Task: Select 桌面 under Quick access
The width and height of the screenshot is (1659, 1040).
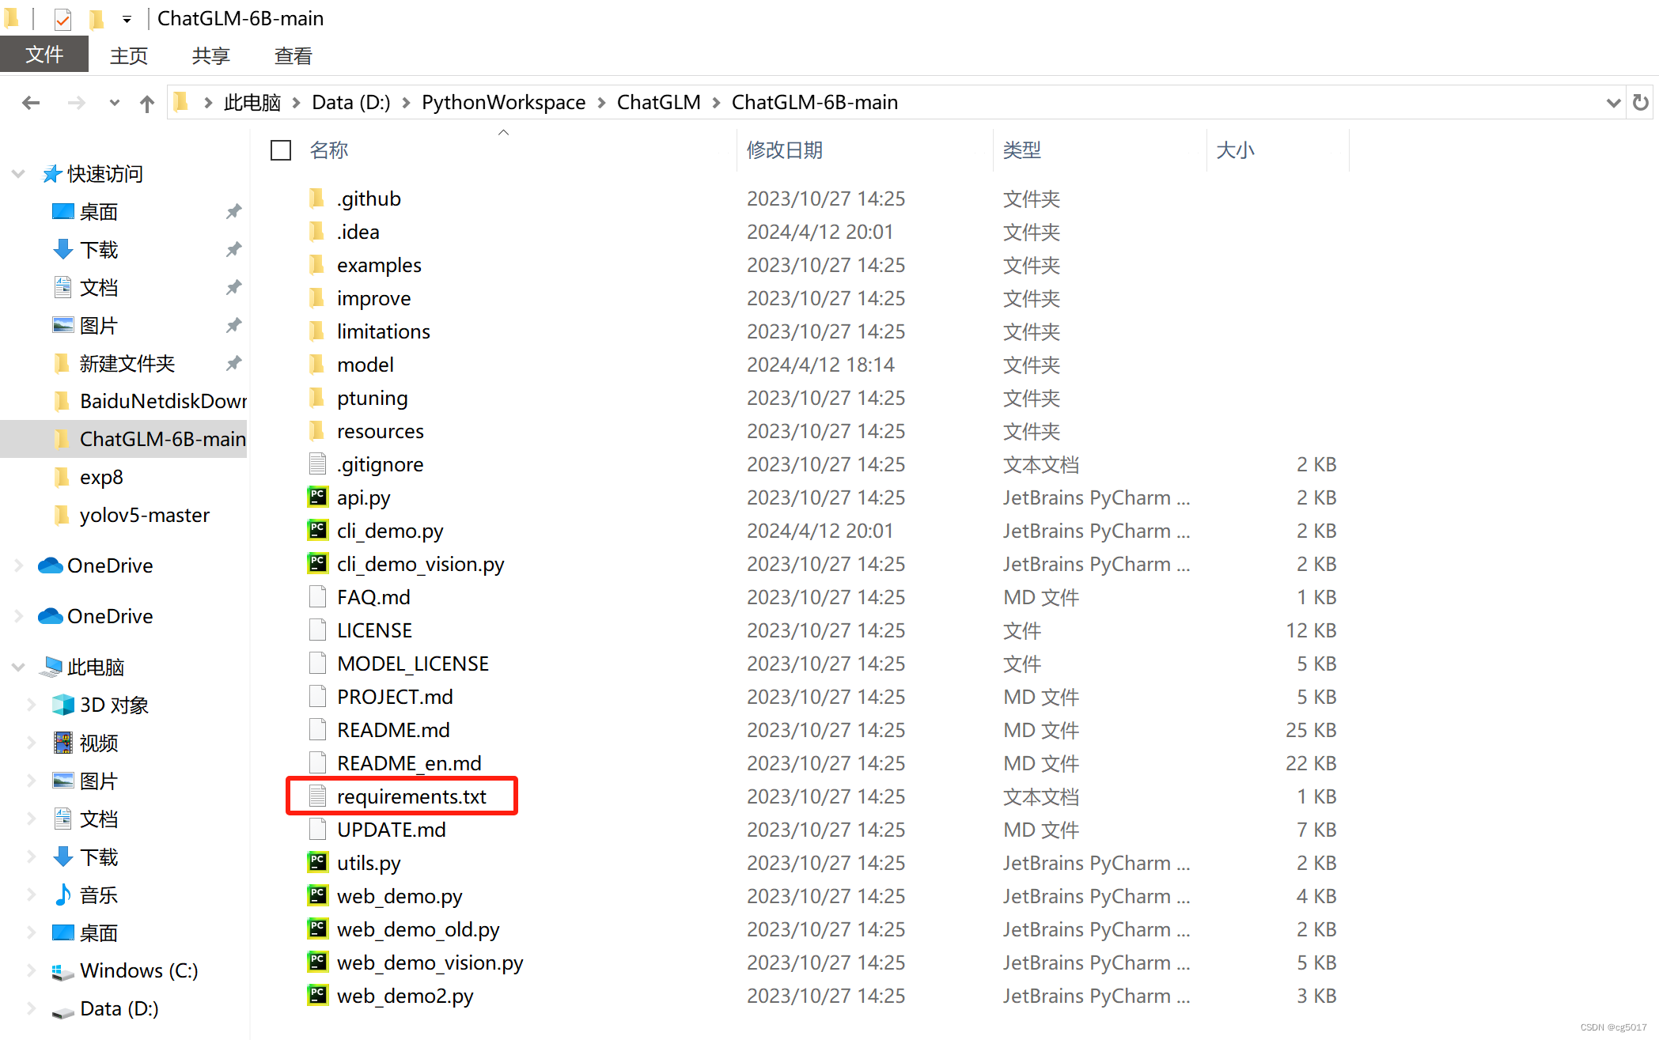Action: [x=99, y=212]
